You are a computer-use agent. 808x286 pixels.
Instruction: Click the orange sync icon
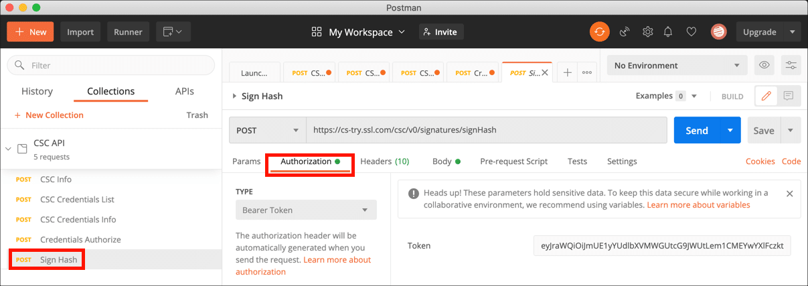tap(599, 31)
